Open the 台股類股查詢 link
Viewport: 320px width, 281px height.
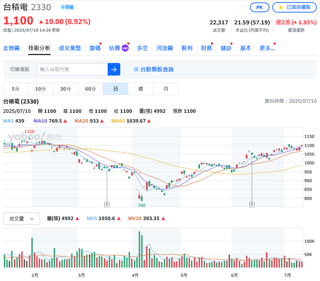[154, 69]
